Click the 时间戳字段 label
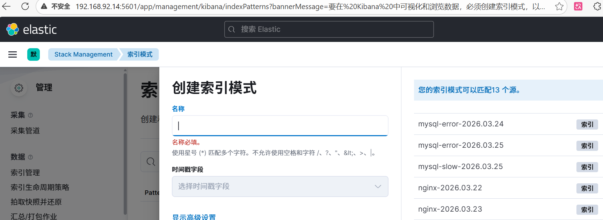This screenshot has width=603, height=220. 188,169
